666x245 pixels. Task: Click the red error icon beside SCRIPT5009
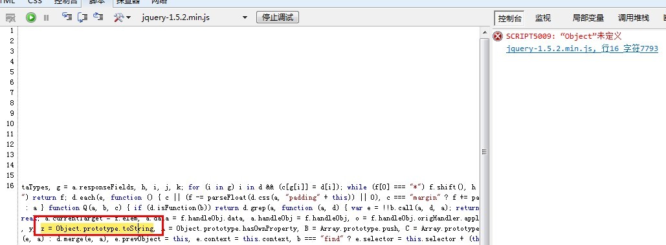click(497, 36)
